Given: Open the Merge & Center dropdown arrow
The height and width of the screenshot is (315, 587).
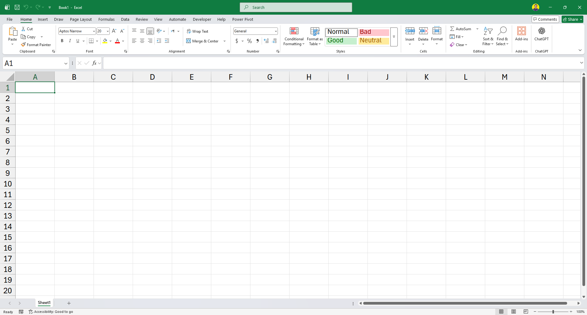Looking at the screenshot, I should pyautogui.click(x=225, y=41).
